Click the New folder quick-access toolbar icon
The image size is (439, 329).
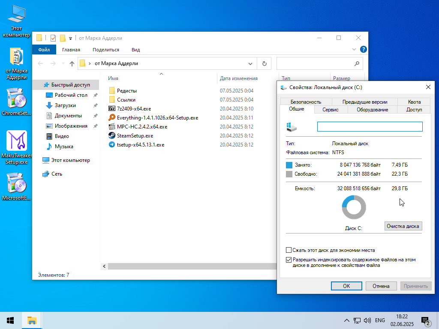click(63, 38)
